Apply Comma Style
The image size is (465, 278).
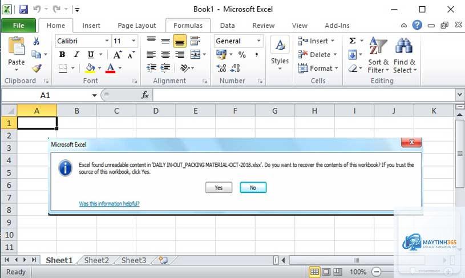click(256, 55)
